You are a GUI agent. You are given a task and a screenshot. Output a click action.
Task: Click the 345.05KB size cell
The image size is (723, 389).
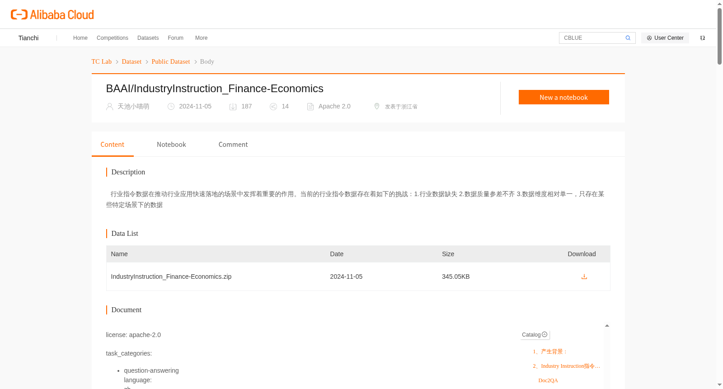point(456,277)
